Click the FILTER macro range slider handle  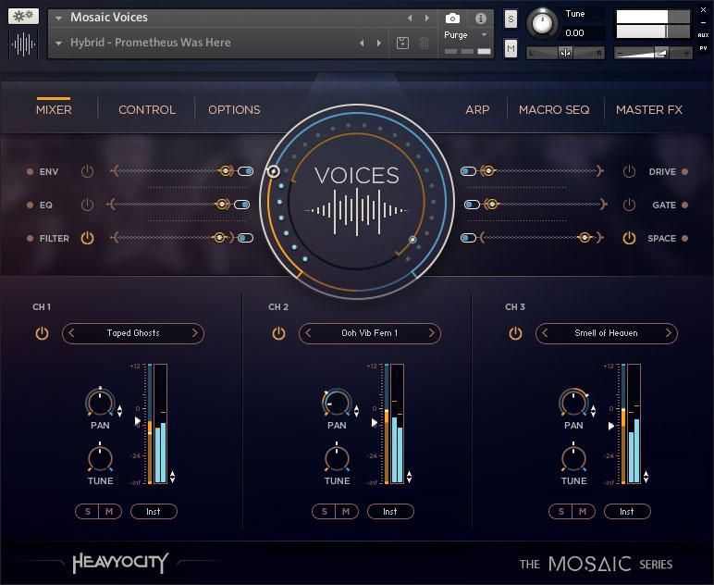[219, 238]
